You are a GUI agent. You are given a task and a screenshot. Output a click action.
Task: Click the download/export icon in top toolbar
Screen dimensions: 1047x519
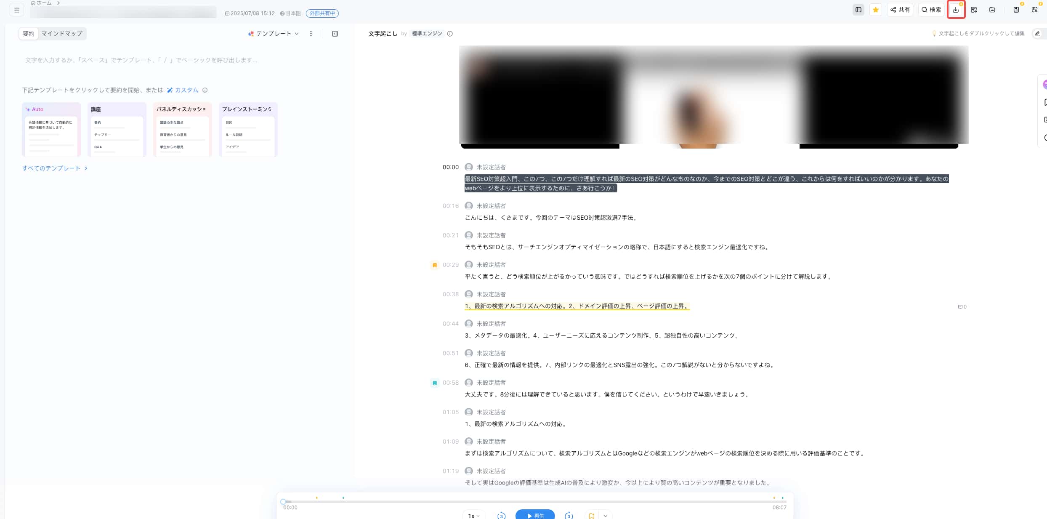(x=956, y=10)
